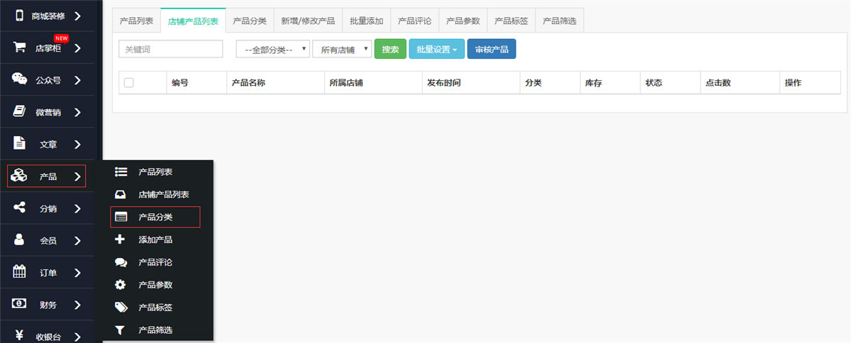Viewport: 851px width, 343px height.
Task: Expand the 产品 chevron arrow
Action: 77,176
